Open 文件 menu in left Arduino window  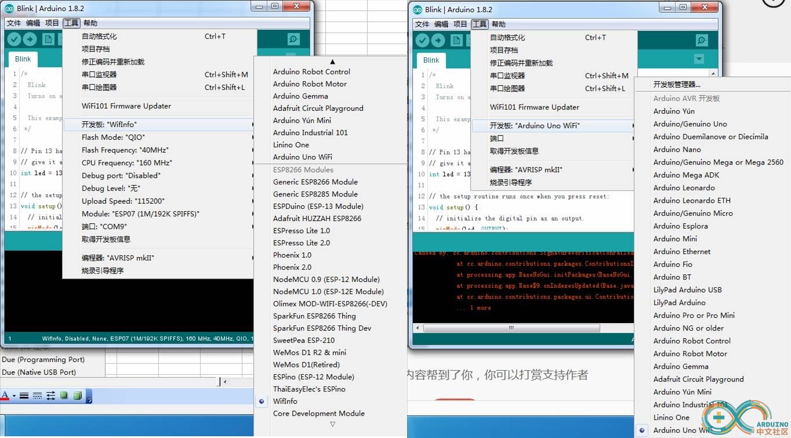pos(14,23)
